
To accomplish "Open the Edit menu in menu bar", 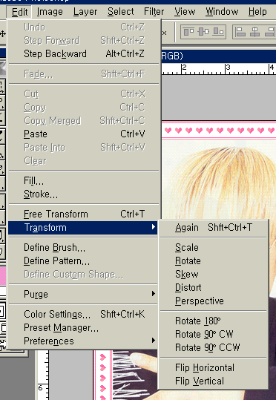I will pyautogui.click(x=19, y=12).
